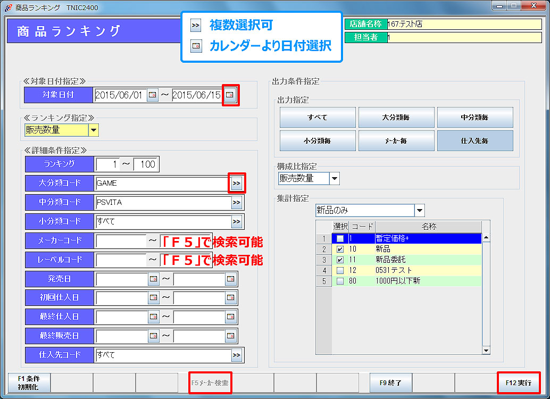This screenshot has width=550, height=399.
Task: Expand the 構成比指定 dropdown
Action: tap(334, 179)
